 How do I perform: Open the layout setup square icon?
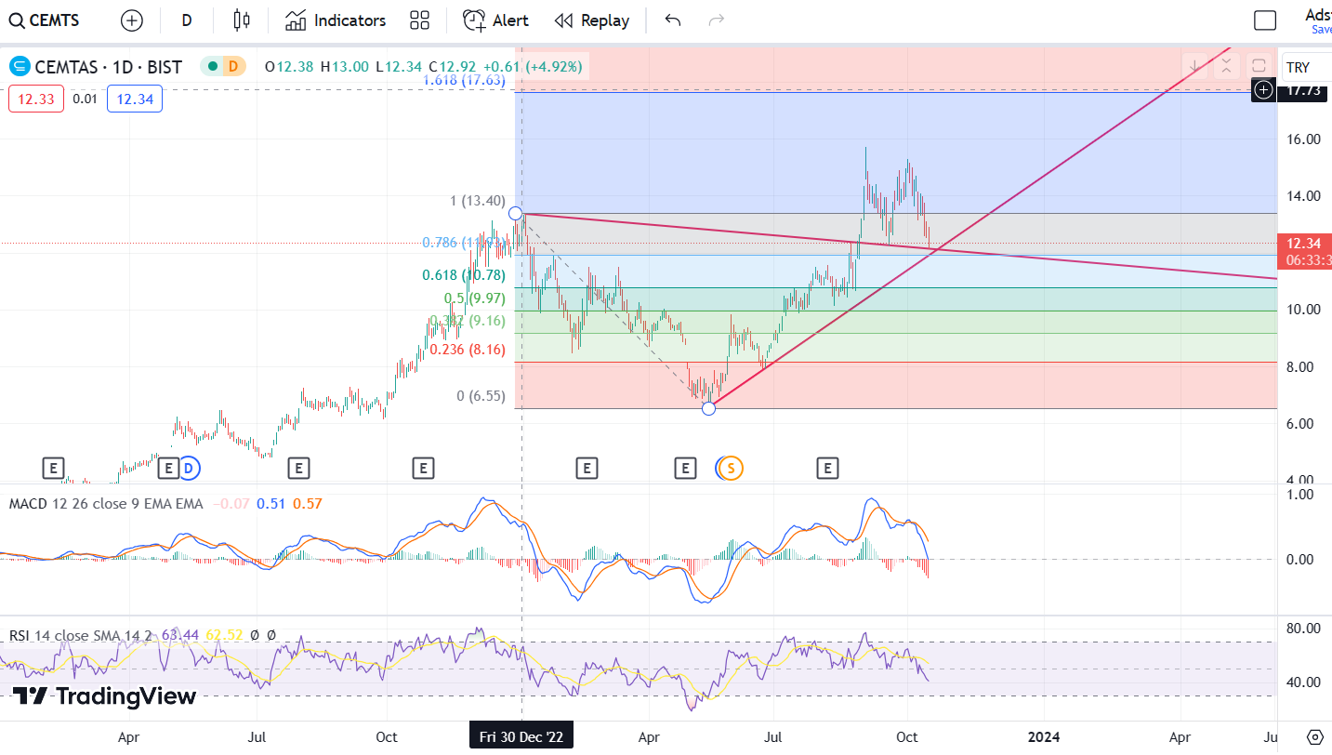click(x=1265, y=20)
